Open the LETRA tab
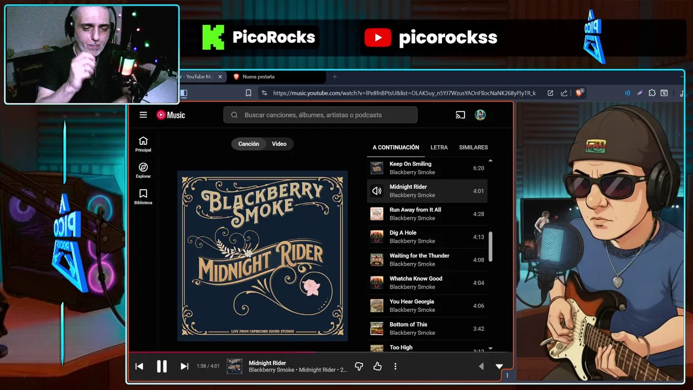Viewport: 693px width, 390px height. coord(439,147)
